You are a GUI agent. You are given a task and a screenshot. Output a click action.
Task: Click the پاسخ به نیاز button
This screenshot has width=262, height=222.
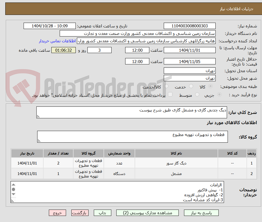(201, 213)
